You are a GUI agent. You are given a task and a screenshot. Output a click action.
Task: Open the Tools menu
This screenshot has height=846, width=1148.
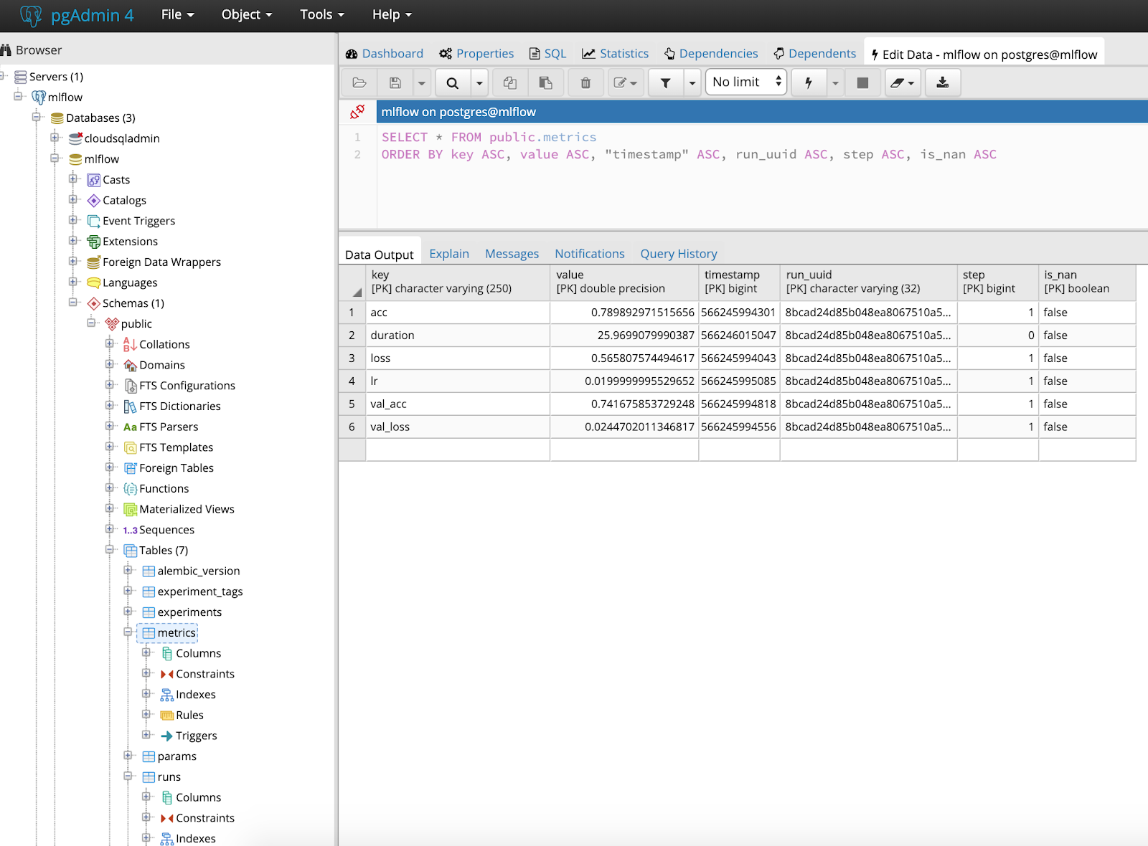tap(322, 15)
